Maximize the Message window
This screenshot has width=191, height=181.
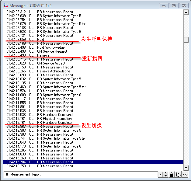[174, 5]
